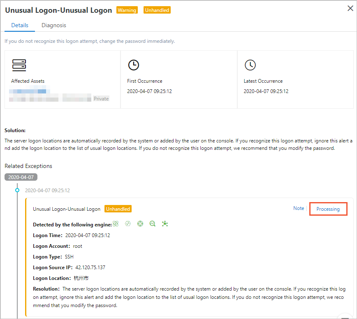This screenshot has height=319, width=357.
Task: Click the Warning badge in the header
Action: [127, 10]
